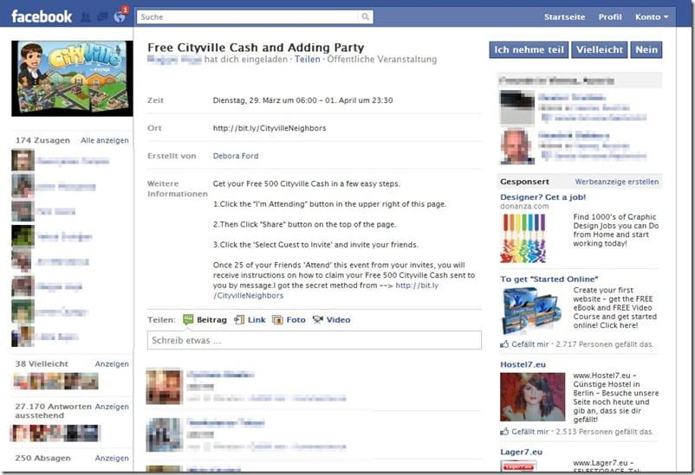Open the Startseite menu item
Viewport: 695px width, 475px height.
coord(564,16)
